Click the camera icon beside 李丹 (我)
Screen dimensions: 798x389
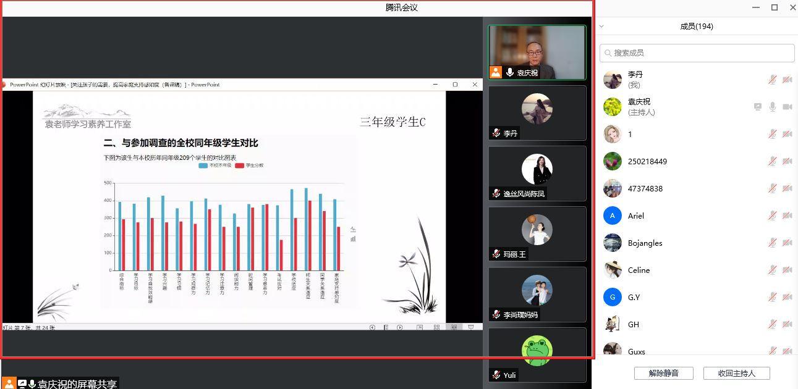tap(787, 80)
